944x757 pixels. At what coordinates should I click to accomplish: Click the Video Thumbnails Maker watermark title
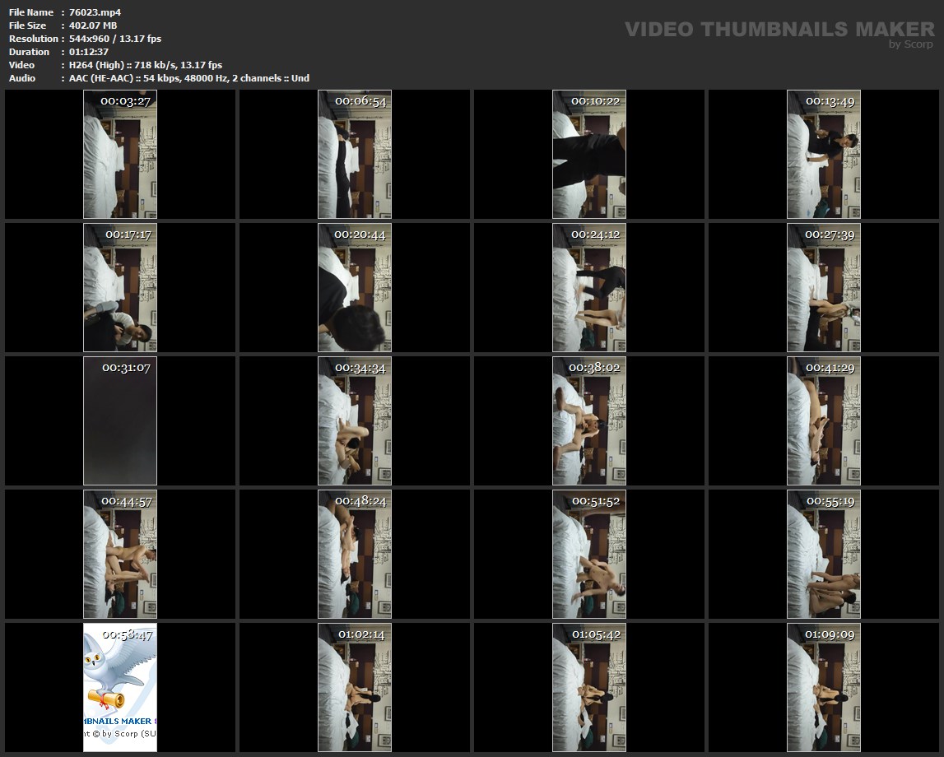click(779, 29)
